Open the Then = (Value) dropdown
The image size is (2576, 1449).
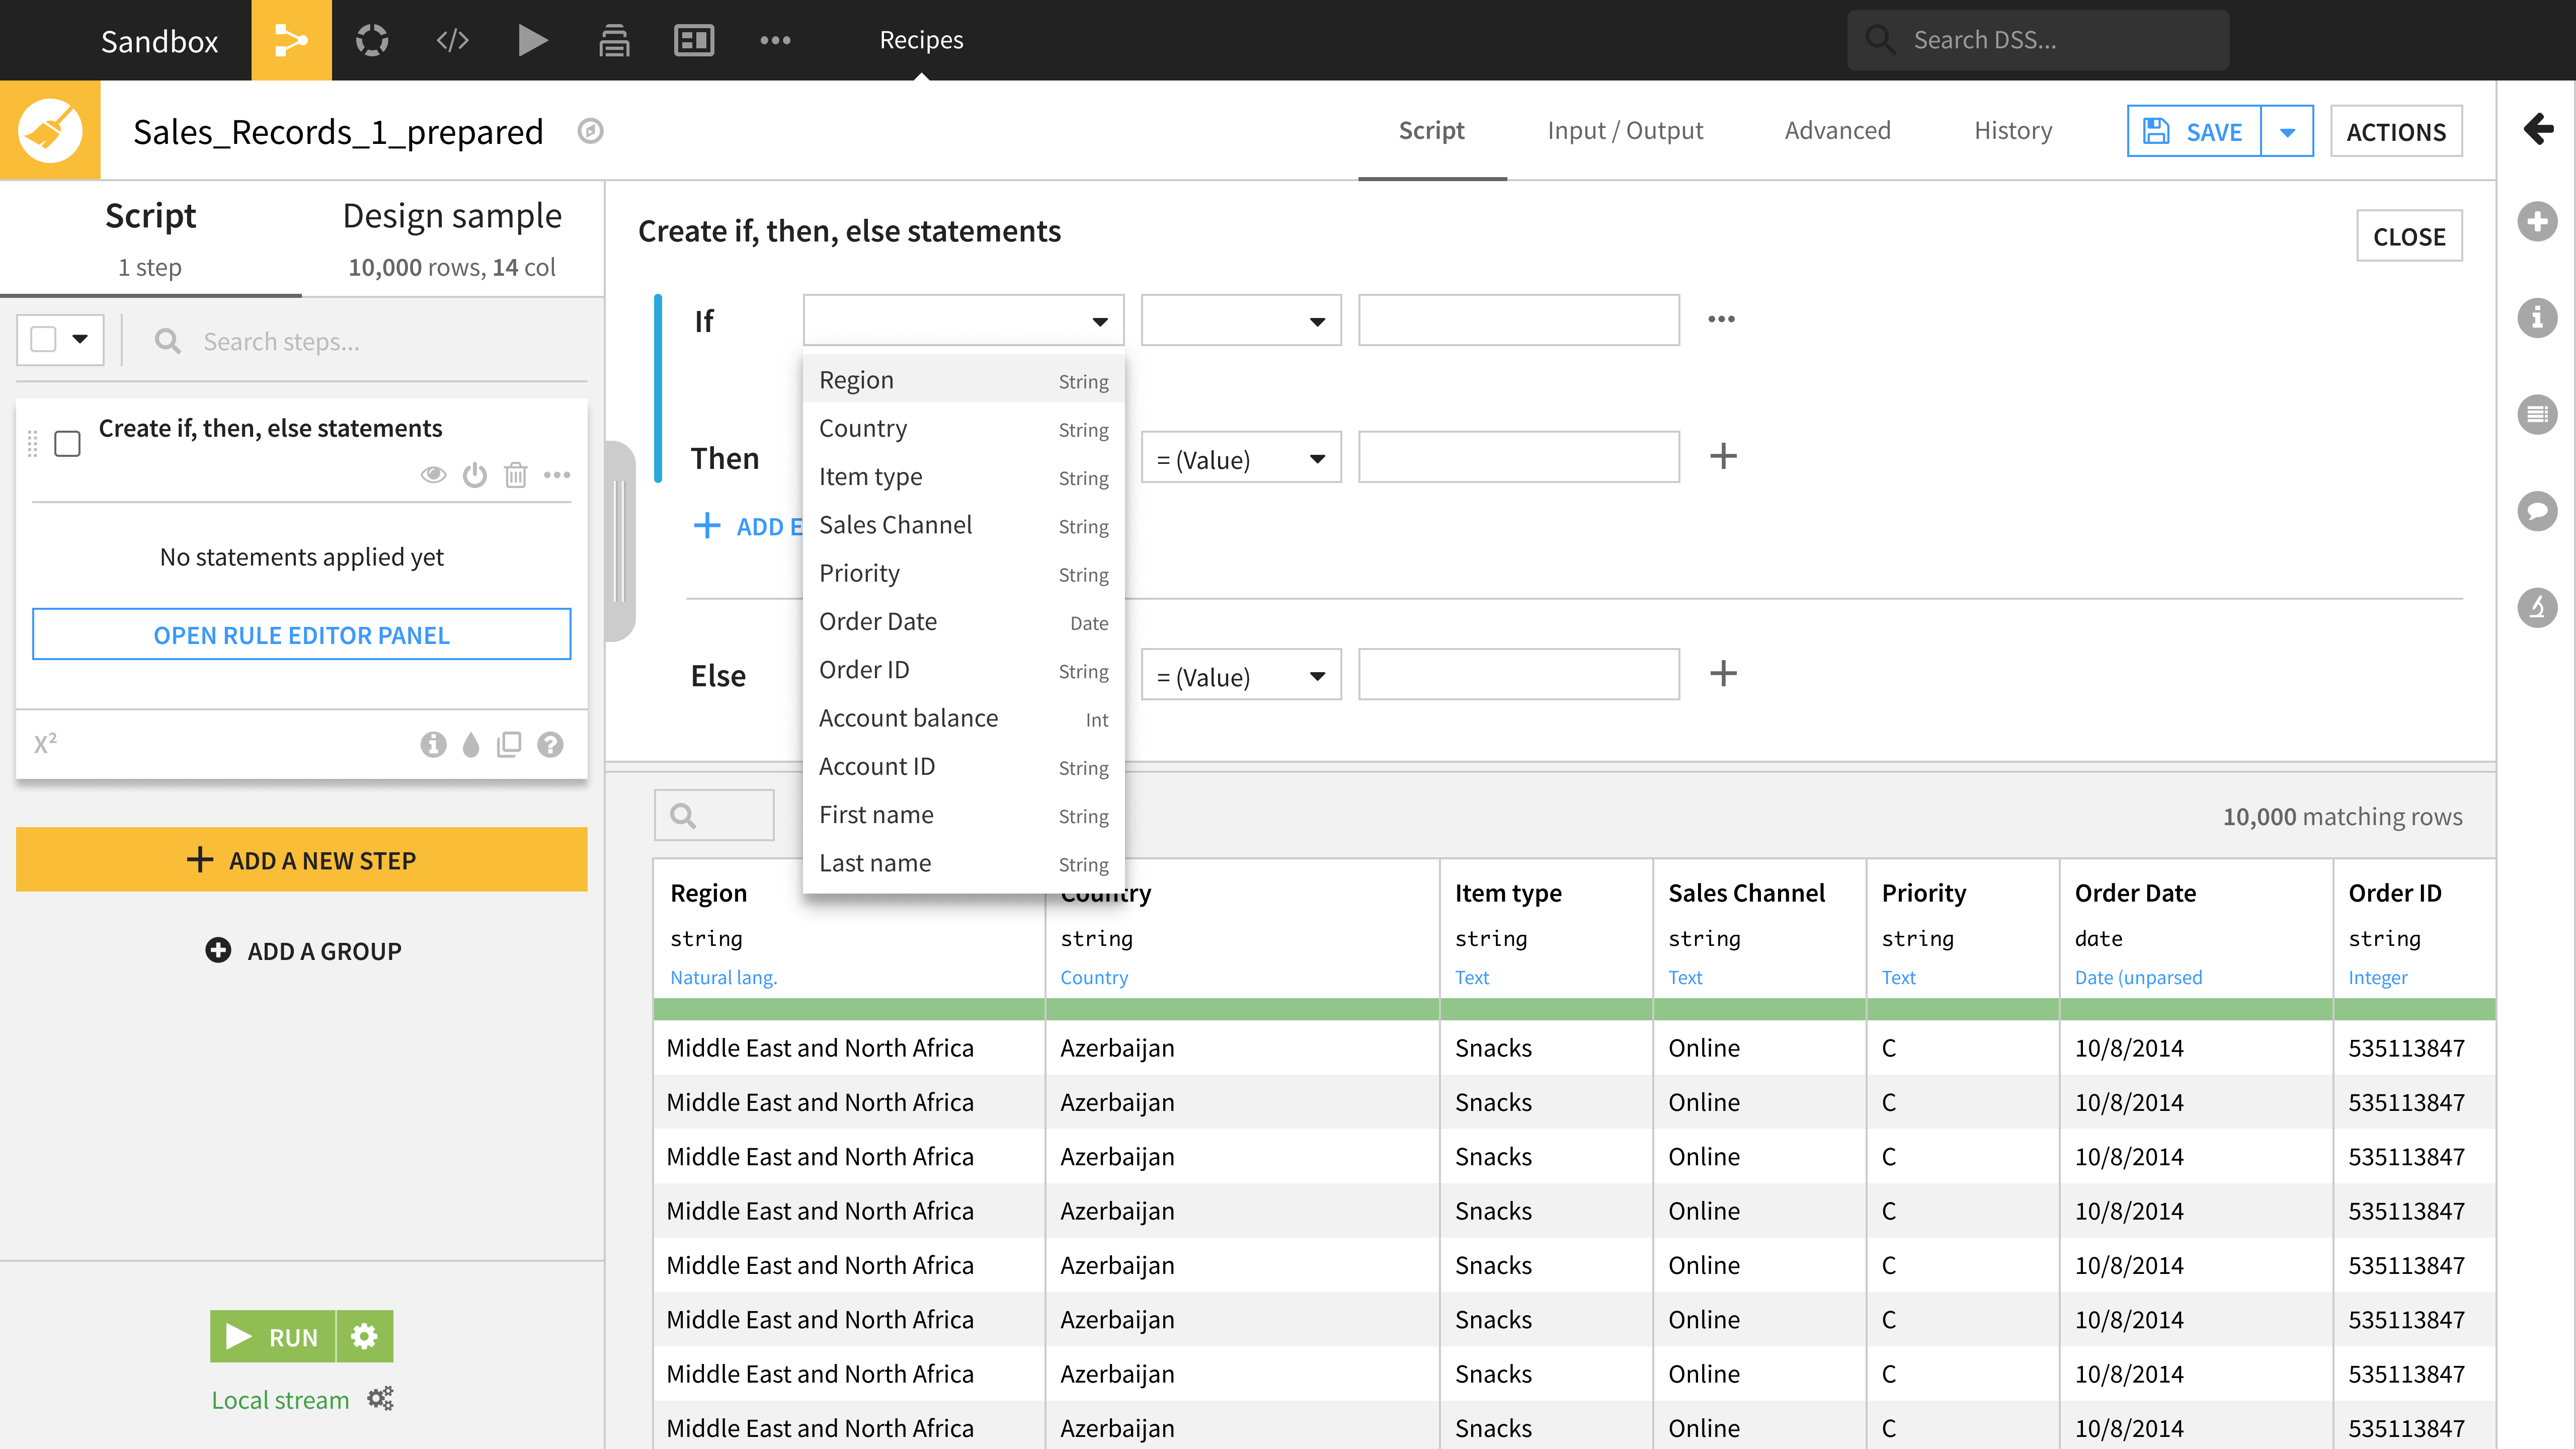click(x=1241, y=458)
